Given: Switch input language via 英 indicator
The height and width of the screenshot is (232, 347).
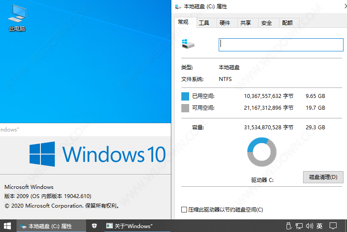Looking at the screenshot, I should click(x=320, y=226).
